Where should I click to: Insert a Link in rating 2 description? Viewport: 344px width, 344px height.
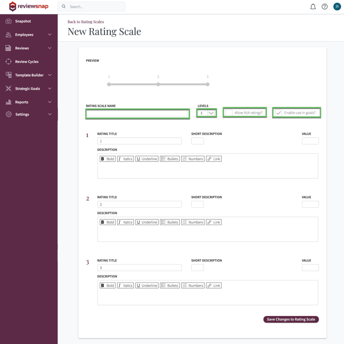pos(214,222)
